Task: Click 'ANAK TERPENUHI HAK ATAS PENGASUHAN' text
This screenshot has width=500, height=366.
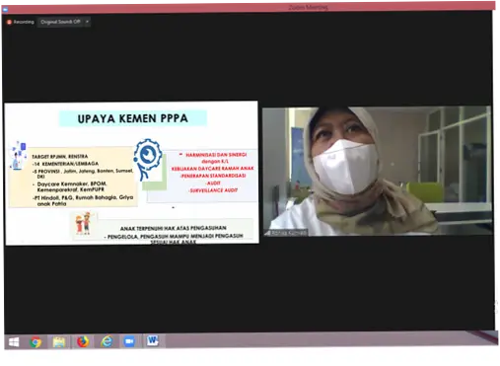Action: 174,228
